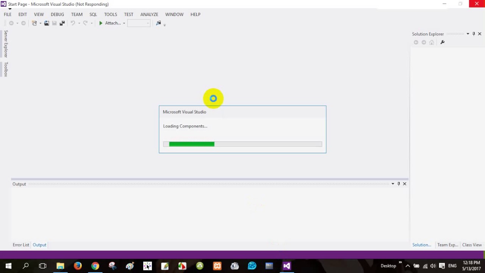This screenshot has width=485, height=273.
Task: Click the Navigate Backward toolbar arrow
Action: (x=11, y=23)
